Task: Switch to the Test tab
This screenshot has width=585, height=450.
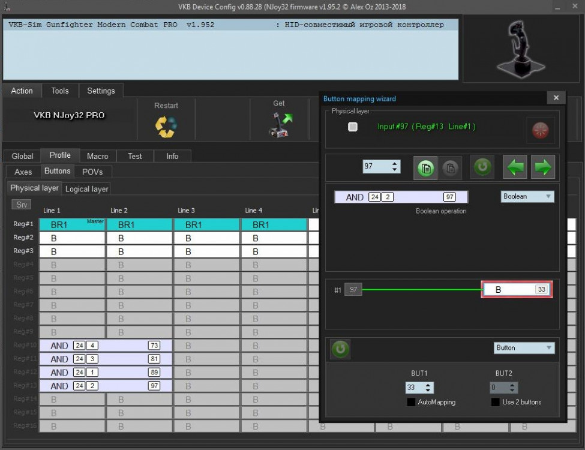Action: pyautogui.click(x=134, y=156)
